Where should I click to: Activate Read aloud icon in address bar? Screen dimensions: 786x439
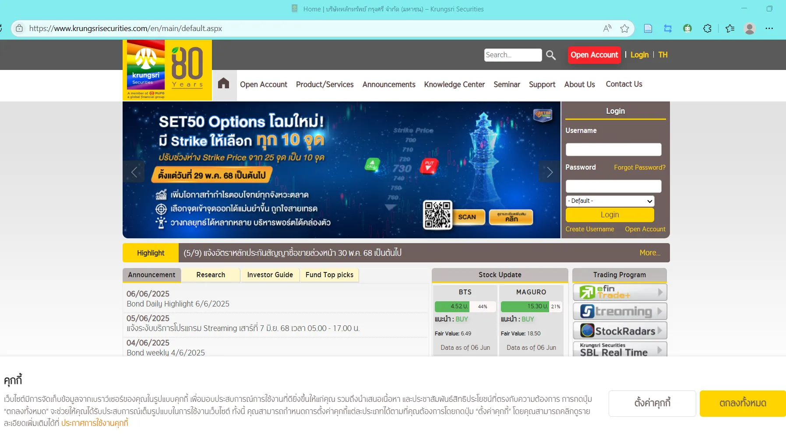pyautogui.click(x=607, y=28)
